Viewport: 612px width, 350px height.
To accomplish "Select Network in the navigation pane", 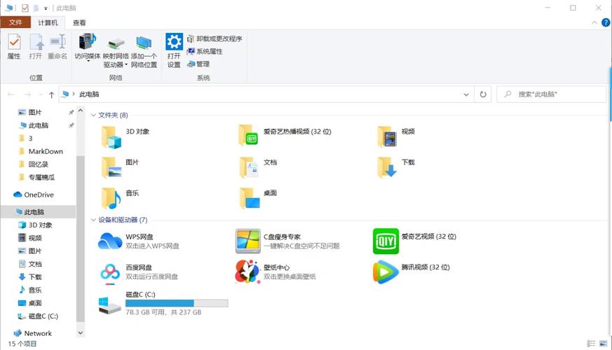I will pyautogui.click(x=37, y=333).
